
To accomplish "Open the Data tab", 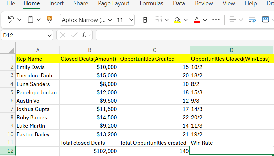I will pos(179,3).
